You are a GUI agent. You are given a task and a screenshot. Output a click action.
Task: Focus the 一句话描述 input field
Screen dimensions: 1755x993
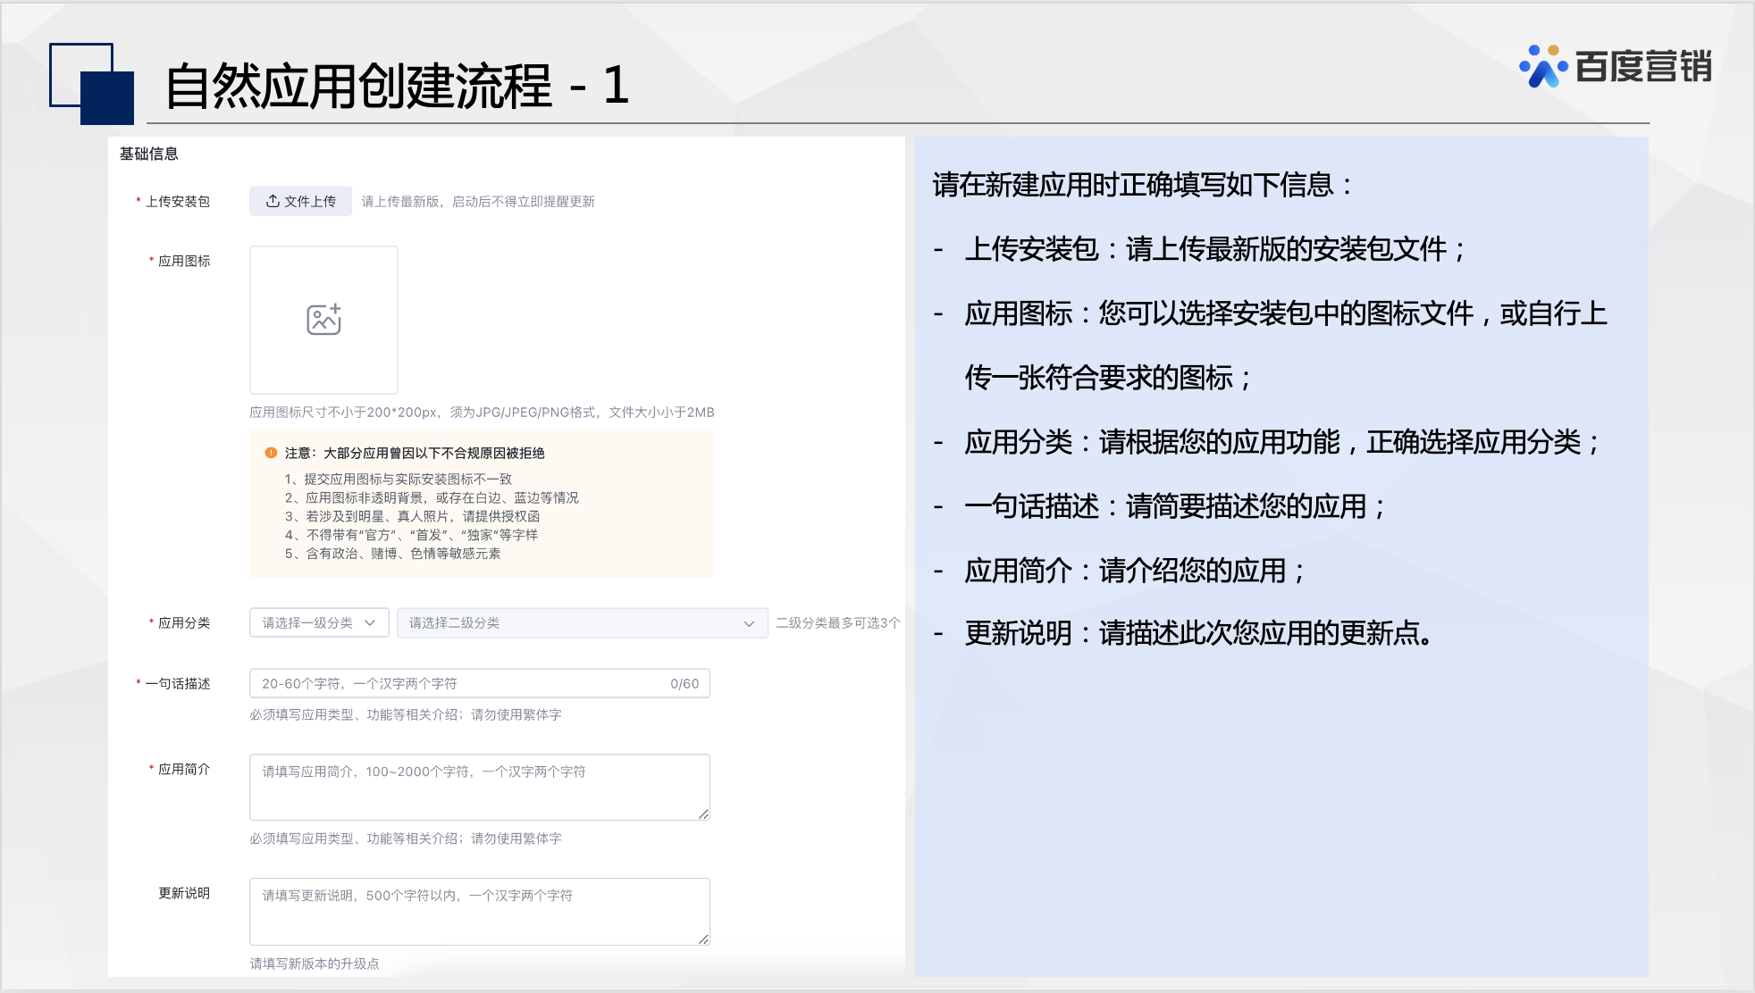pyautogui.click(x=480, y=683)
